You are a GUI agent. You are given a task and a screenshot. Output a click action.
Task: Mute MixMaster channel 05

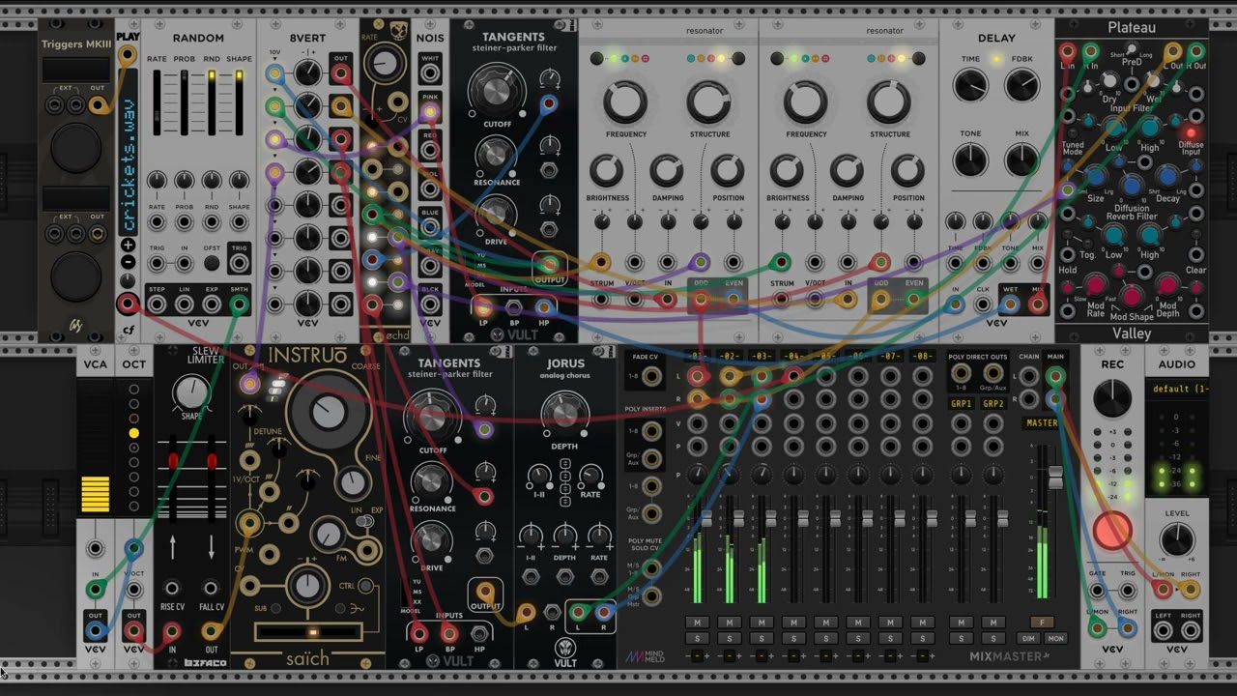(825, 622)
